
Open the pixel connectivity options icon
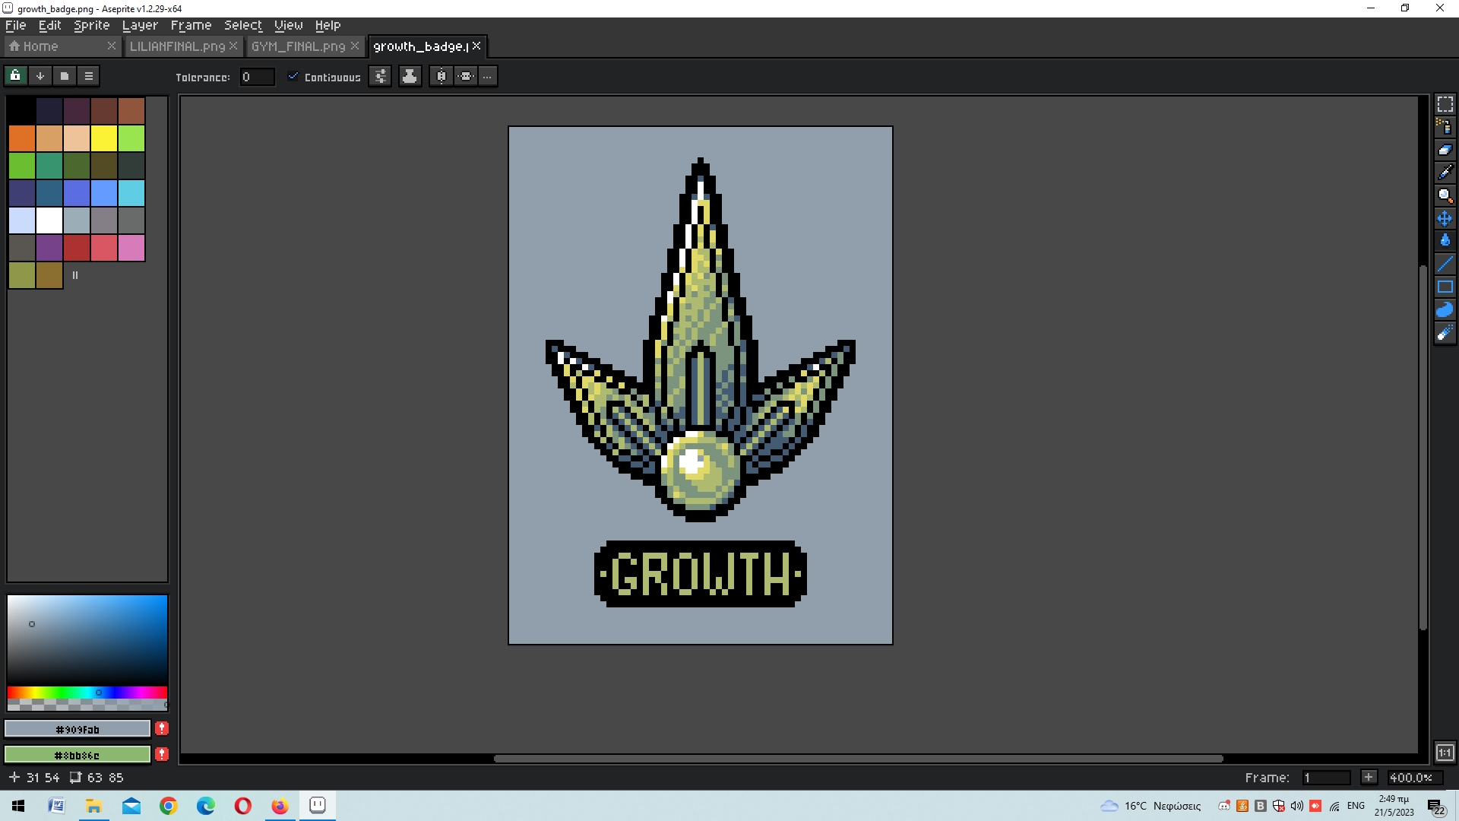pos(380,76)
